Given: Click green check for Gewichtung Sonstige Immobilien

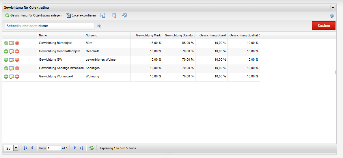Looking at the screenshot, I should [6, 68].
